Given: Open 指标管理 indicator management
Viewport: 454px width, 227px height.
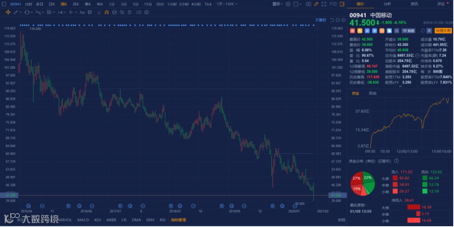Looking at the screenshot, I should click(178, 220).
